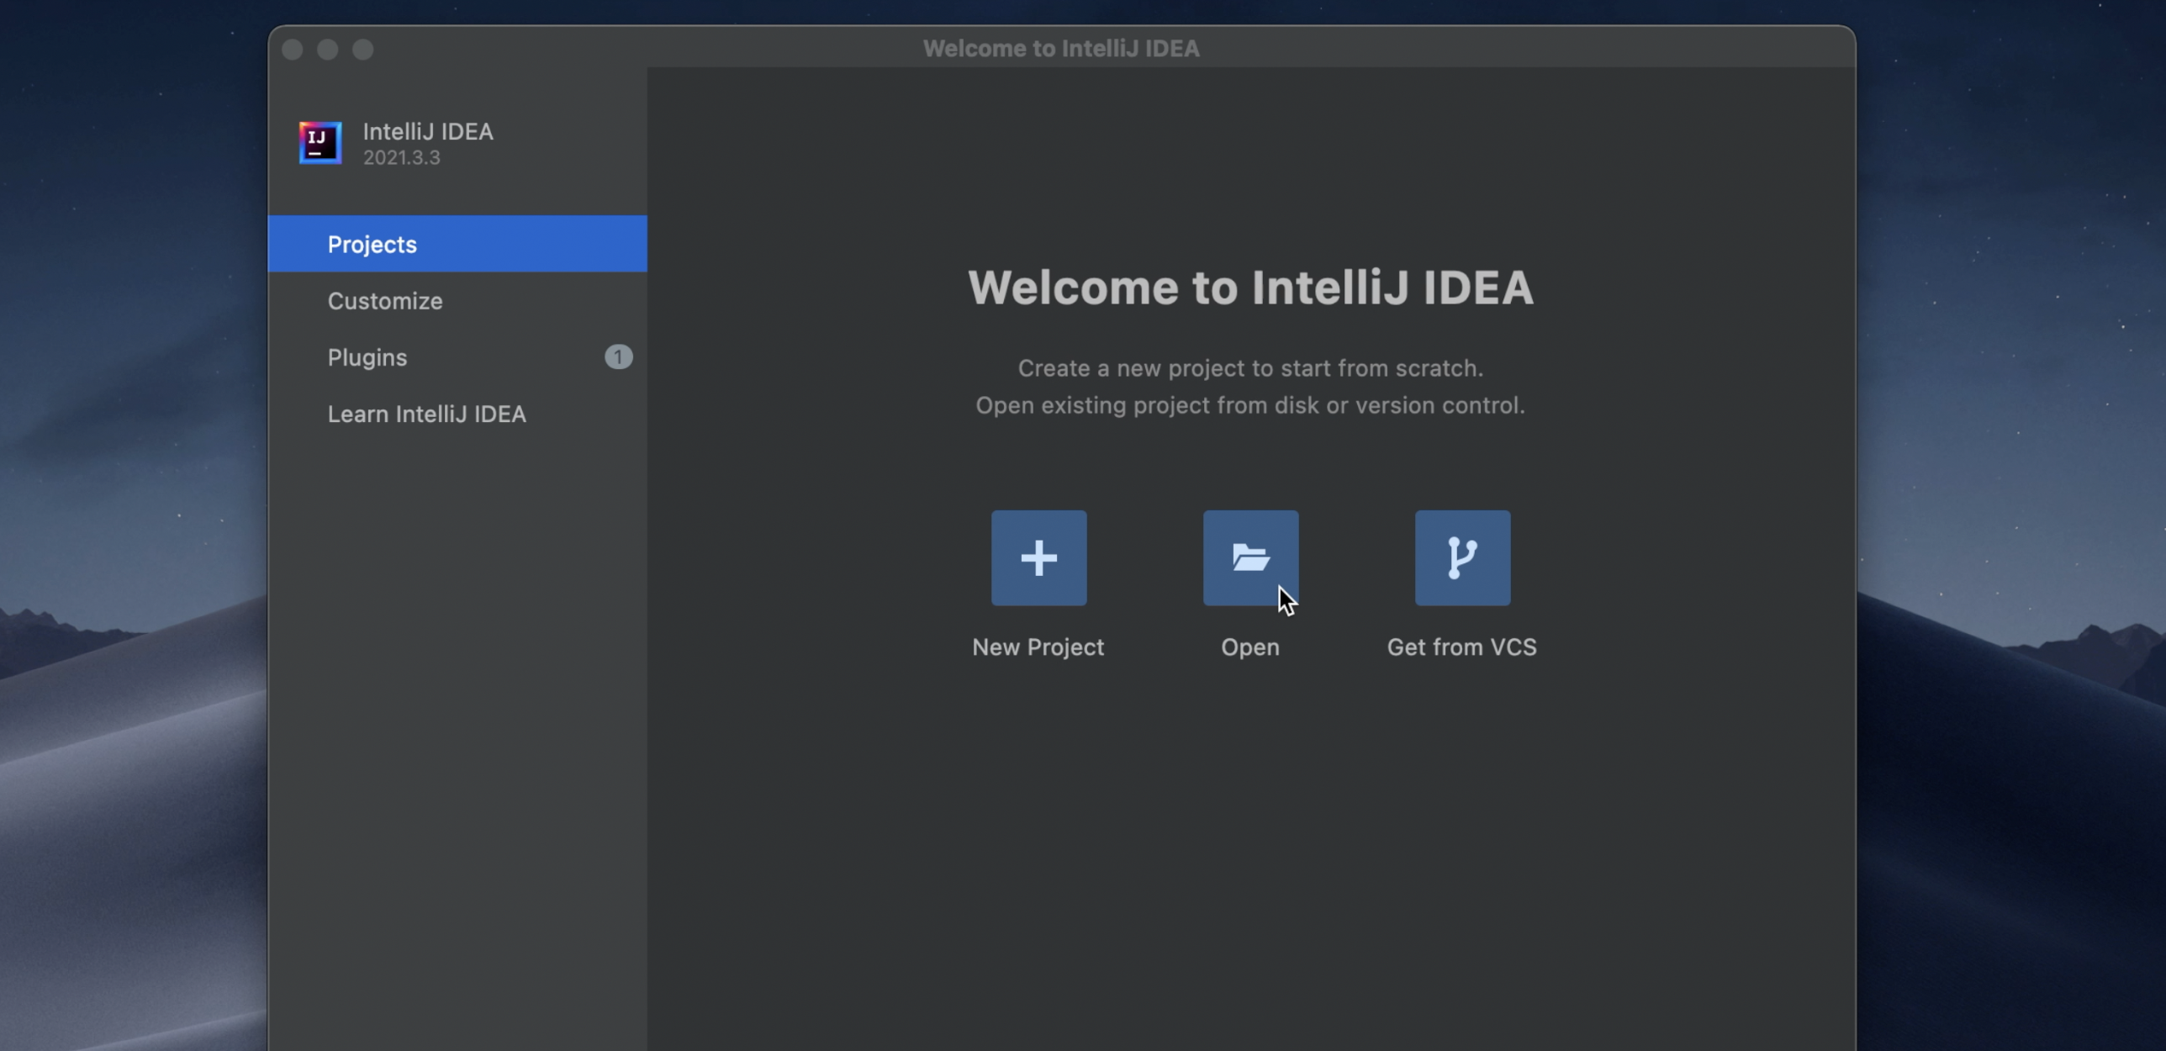Go to the Plugins section
2166x1051 pixels.
coord(457,357)
